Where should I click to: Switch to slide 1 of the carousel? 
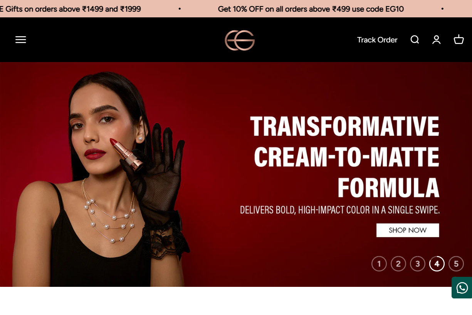[379, 264]
